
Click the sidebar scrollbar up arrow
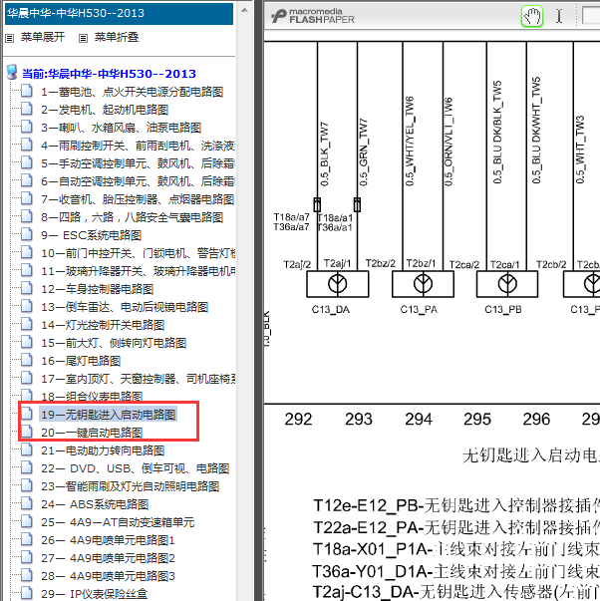tap(244, 10)
